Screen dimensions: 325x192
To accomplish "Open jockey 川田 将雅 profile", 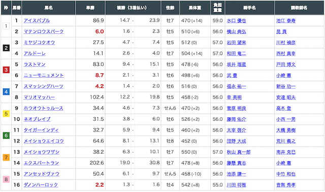I will click(x=236, y=185).
